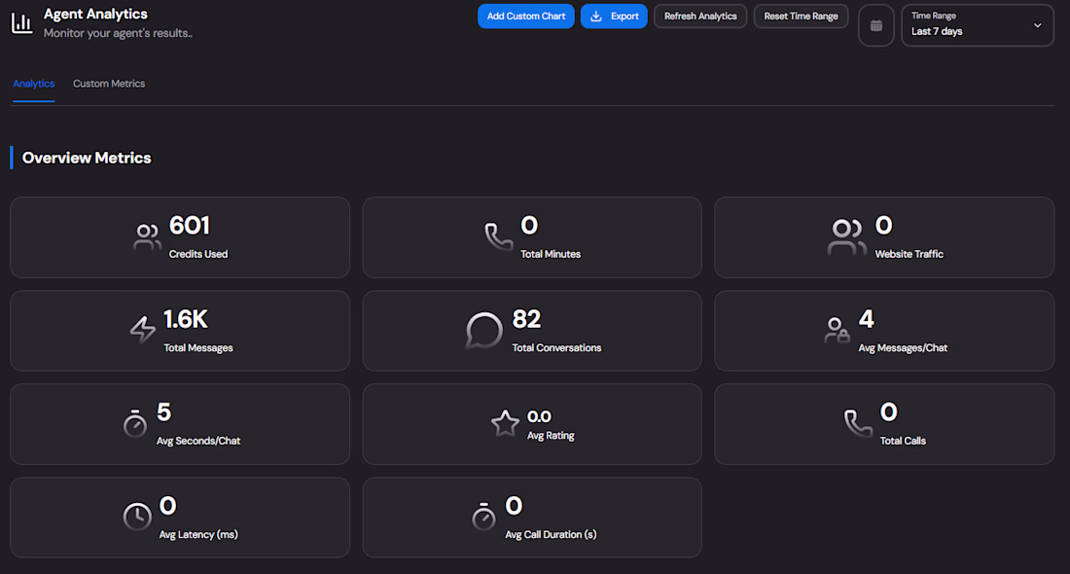
Task: Click the 82 Total Conversations value
Action: point(526,319)
